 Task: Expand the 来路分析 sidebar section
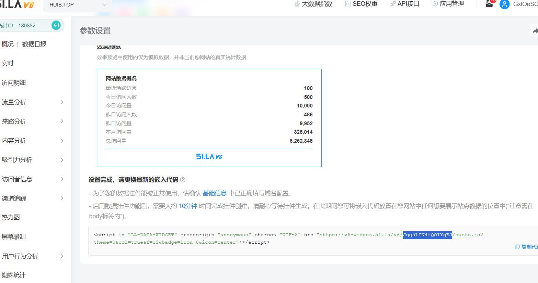click(x=33, y=121)
